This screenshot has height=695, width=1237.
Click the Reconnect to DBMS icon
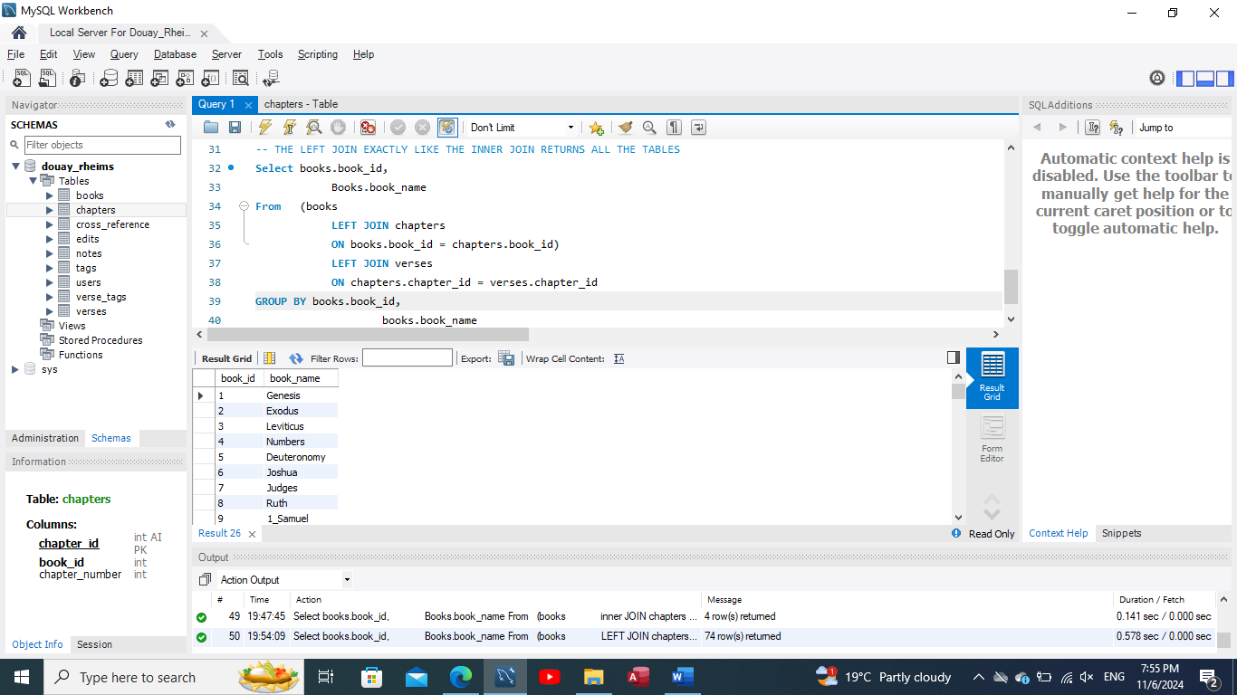tap(270, 79)
